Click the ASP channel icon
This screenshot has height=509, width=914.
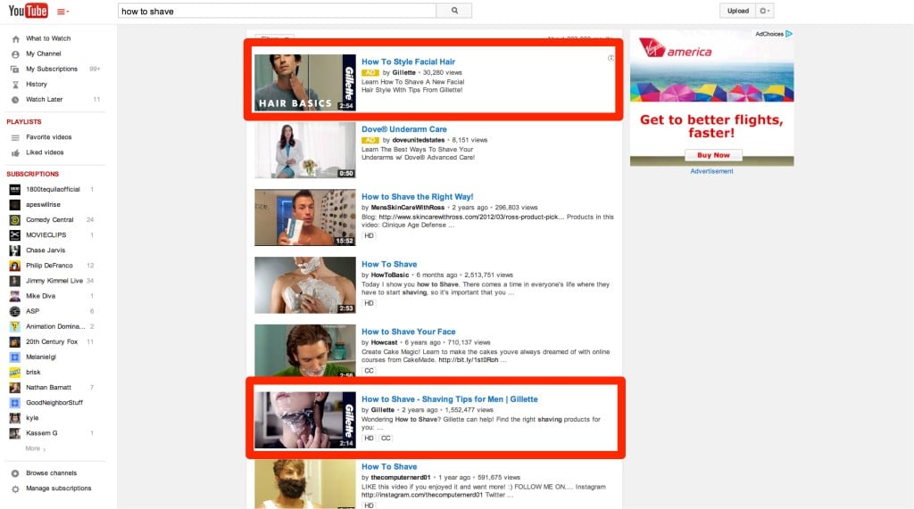15,311
